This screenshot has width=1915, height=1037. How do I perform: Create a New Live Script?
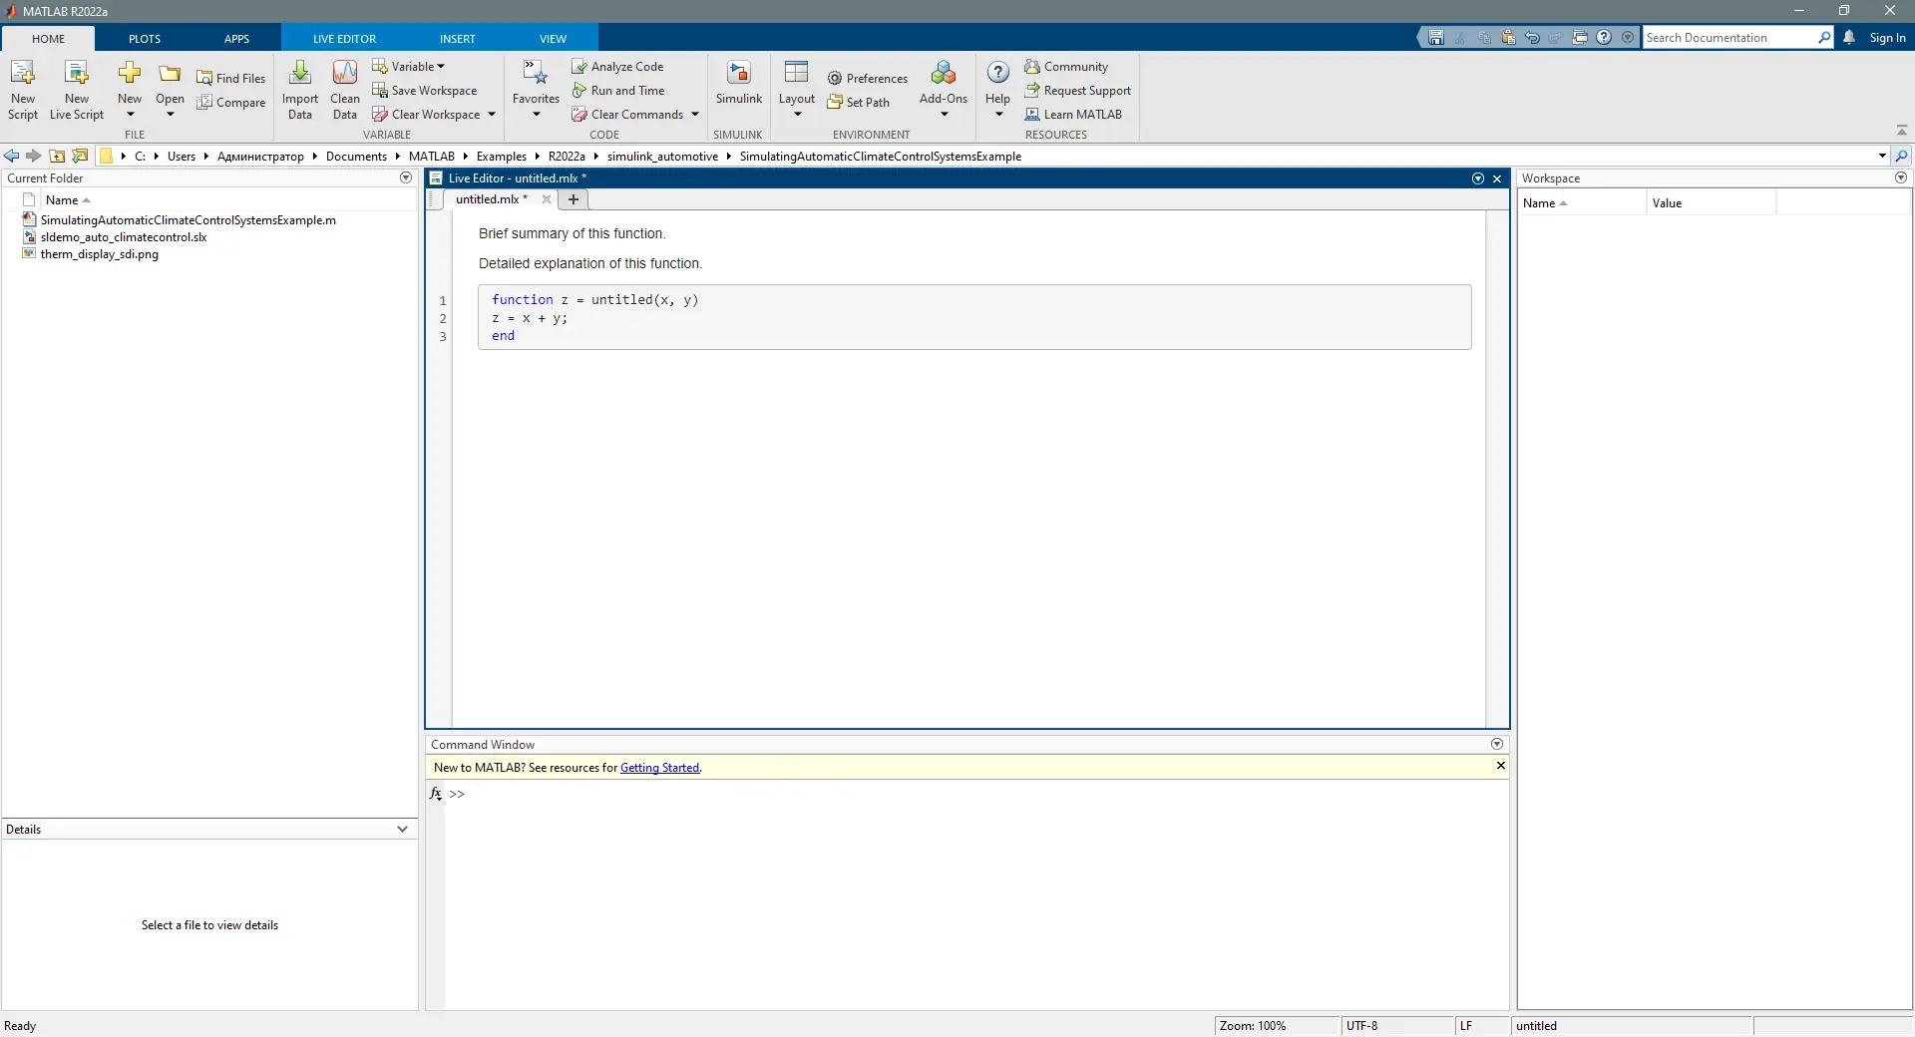pos(77,90)
